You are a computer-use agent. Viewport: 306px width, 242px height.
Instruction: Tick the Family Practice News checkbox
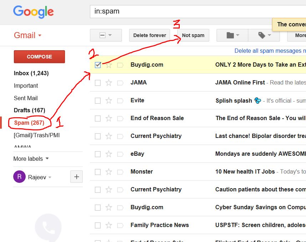98,225
